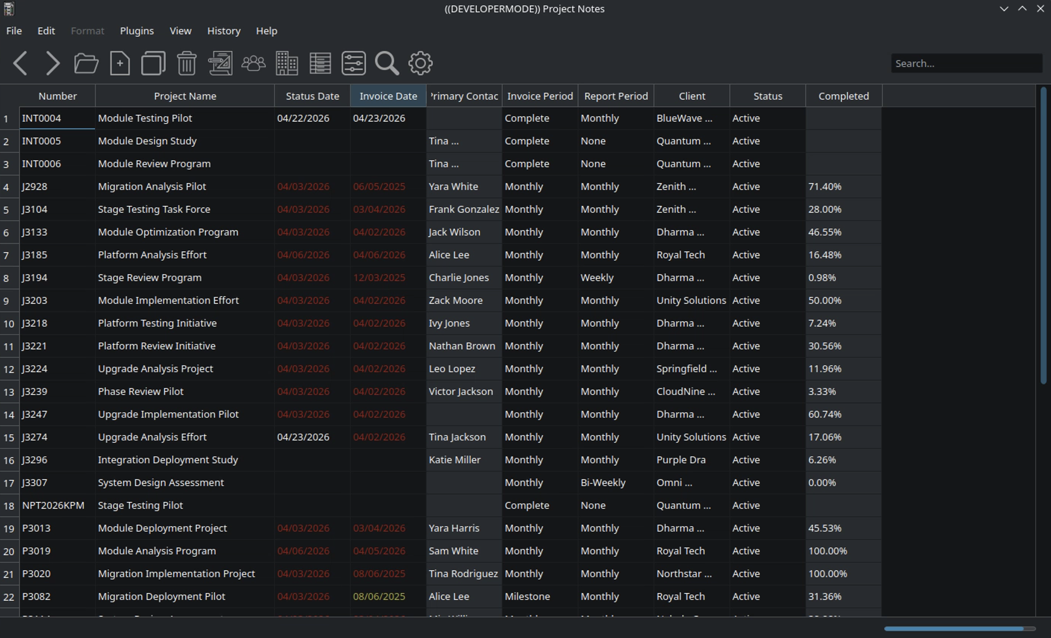Click 'Royal Tech' client for J3185
Screen dimensions: 1051x638
tap(692, 255)
